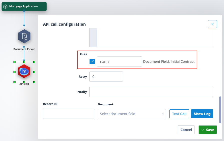The width and height of the screenshot is (224, 141).
Task: Click the Files name input field
Action: pos(119,61)
